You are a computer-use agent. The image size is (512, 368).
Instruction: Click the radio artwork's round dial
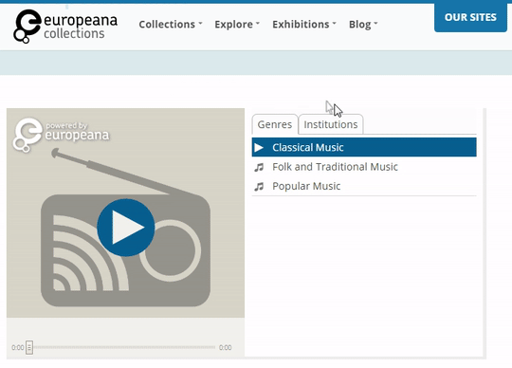pyautogui.click(x=170, y=250)
